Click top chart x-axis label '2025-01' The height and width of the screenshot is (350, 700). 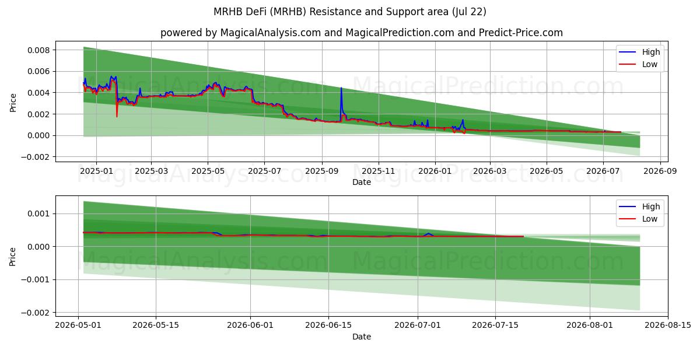pos(96,171)
